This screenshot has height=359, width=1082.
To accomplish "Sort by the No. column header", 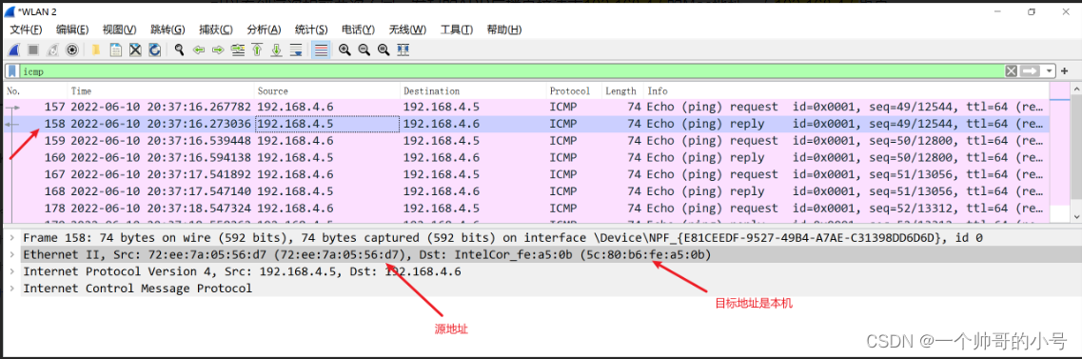I will click(x=36, y=91).
